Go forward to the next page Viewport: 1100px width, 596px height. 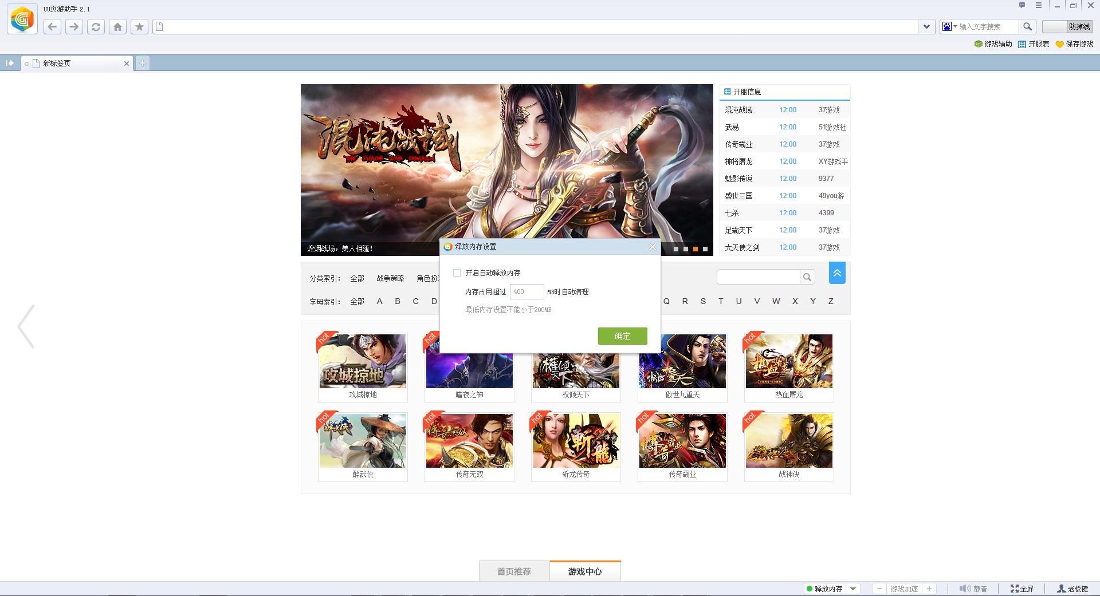click(74, 26)
